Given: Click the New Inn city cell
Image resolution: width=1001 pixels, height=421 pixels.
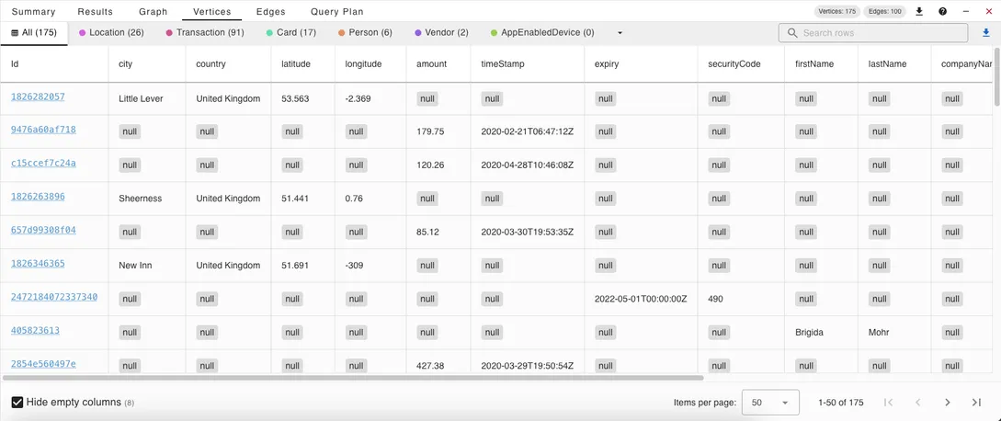Looking at the screenshot, I should coord(135,265).
